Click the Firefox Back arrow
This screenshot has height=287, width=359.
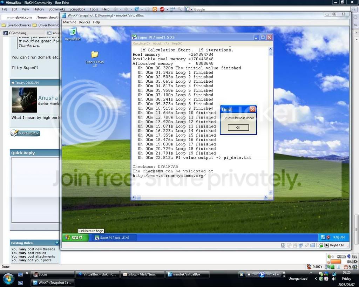click(115, 9)
